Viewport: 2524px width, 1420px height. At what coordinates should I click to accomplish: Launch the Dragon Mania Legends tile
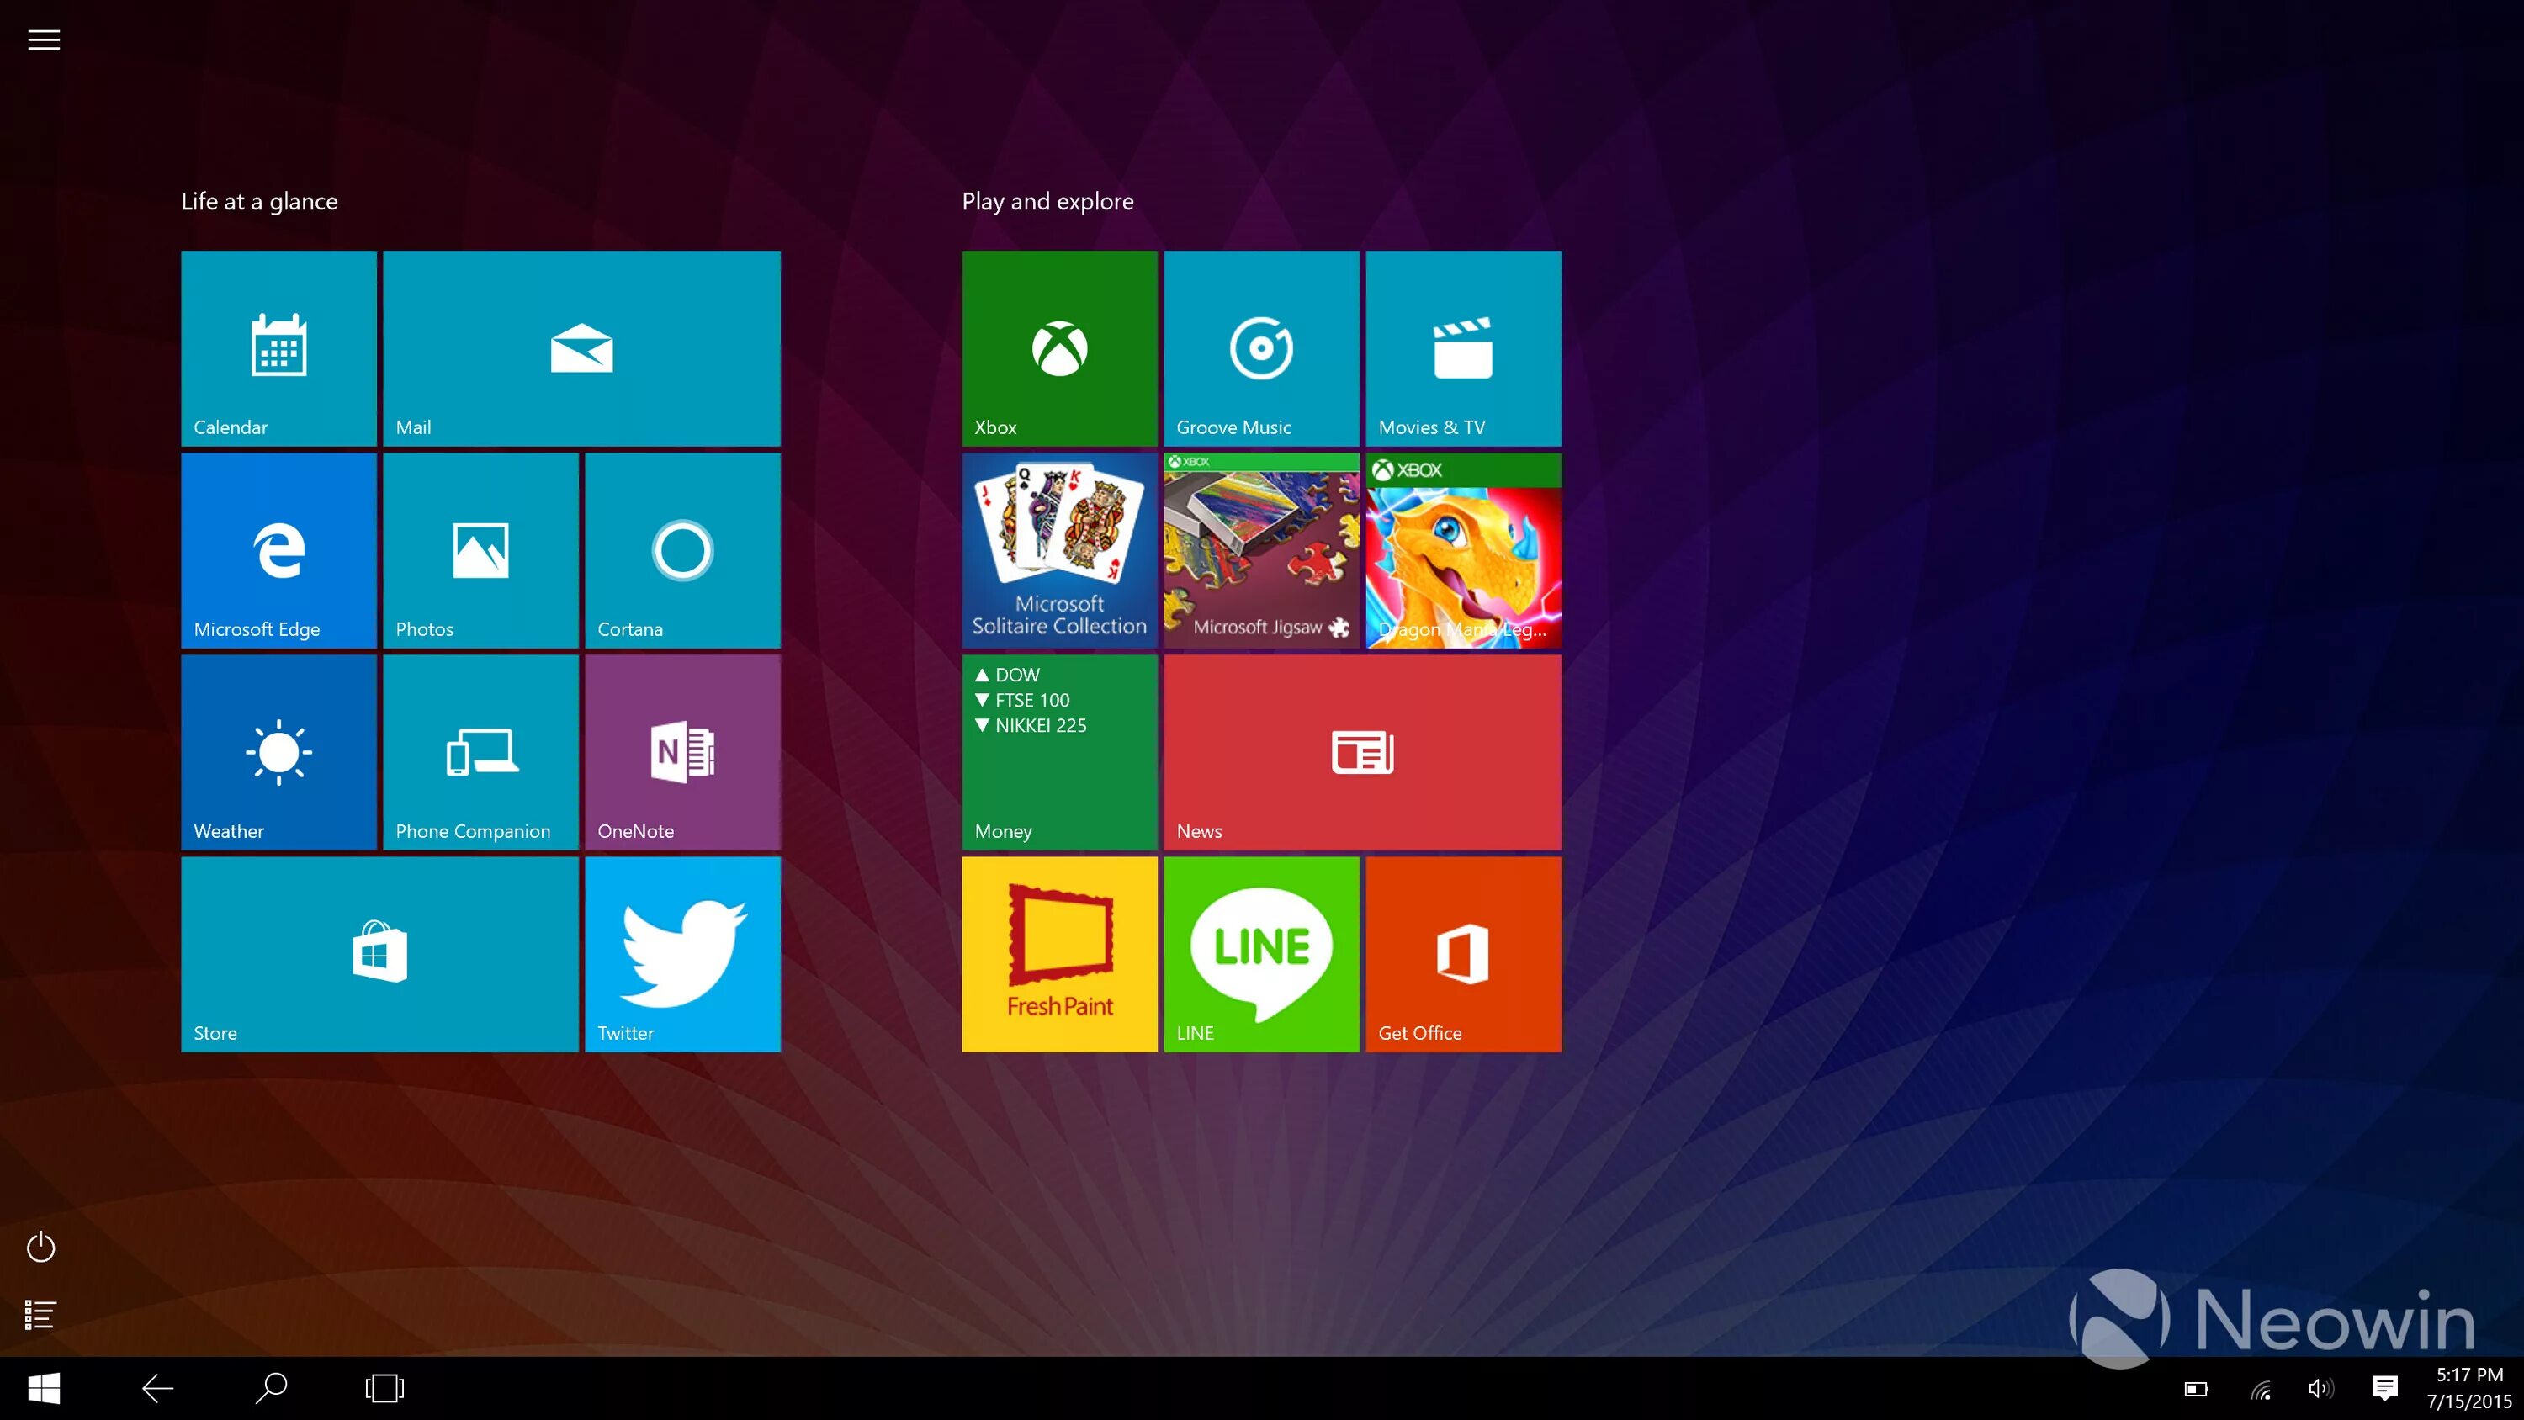click(1463, 550)
